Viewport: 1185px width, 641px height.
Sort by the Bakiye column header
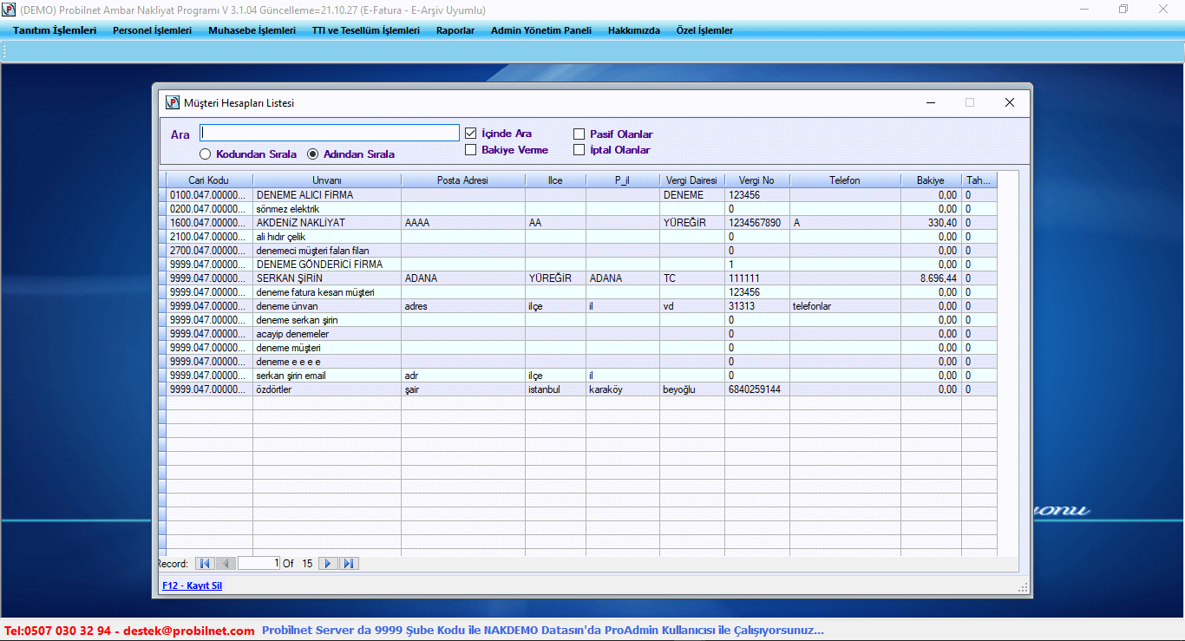tap(930, 180)
